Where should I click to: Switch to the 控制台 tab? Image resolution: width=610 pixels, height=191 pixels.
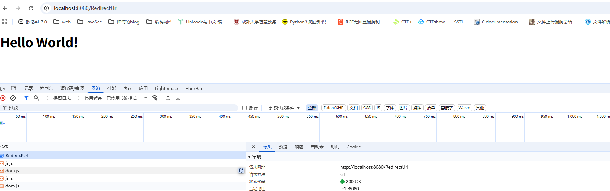click(x=46, y=89)
